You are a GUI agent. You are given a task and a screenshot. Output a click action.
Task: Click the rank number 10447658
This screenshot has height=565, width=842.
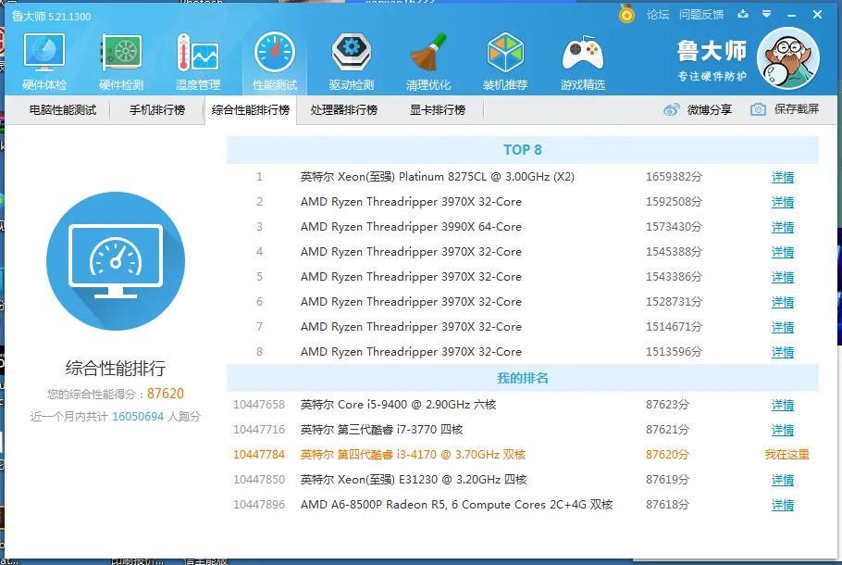click(259, 405)
